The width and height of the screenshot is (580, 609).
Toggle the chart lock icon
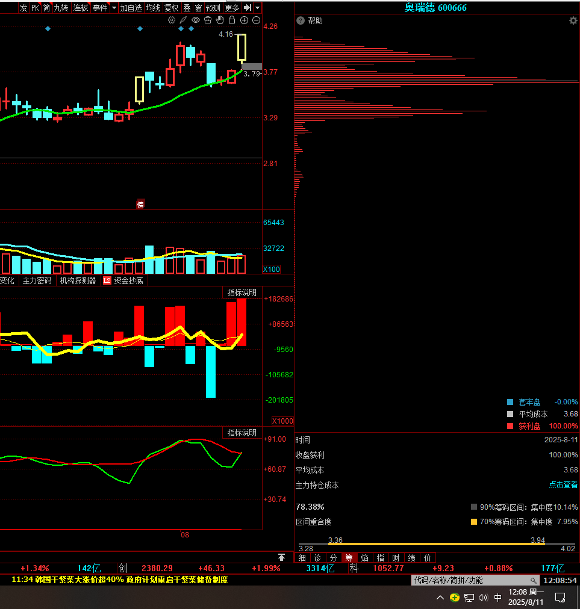click(x=232, y=20)
